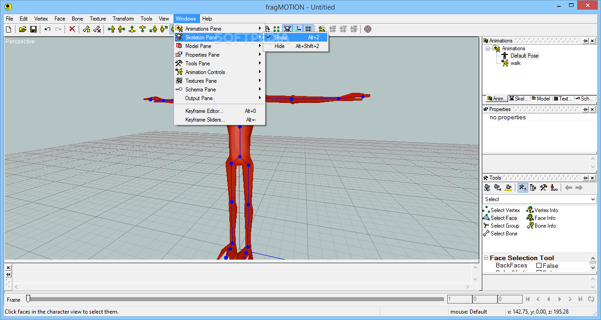This screenshot has width=601, height=320.
Task: Pin the output pane at bottom left
Action: coord(8,274)
